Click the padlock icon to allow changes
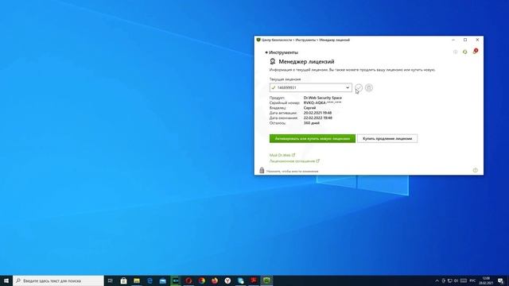This screenshot has height=286, width=509. (x=262, y=170)
